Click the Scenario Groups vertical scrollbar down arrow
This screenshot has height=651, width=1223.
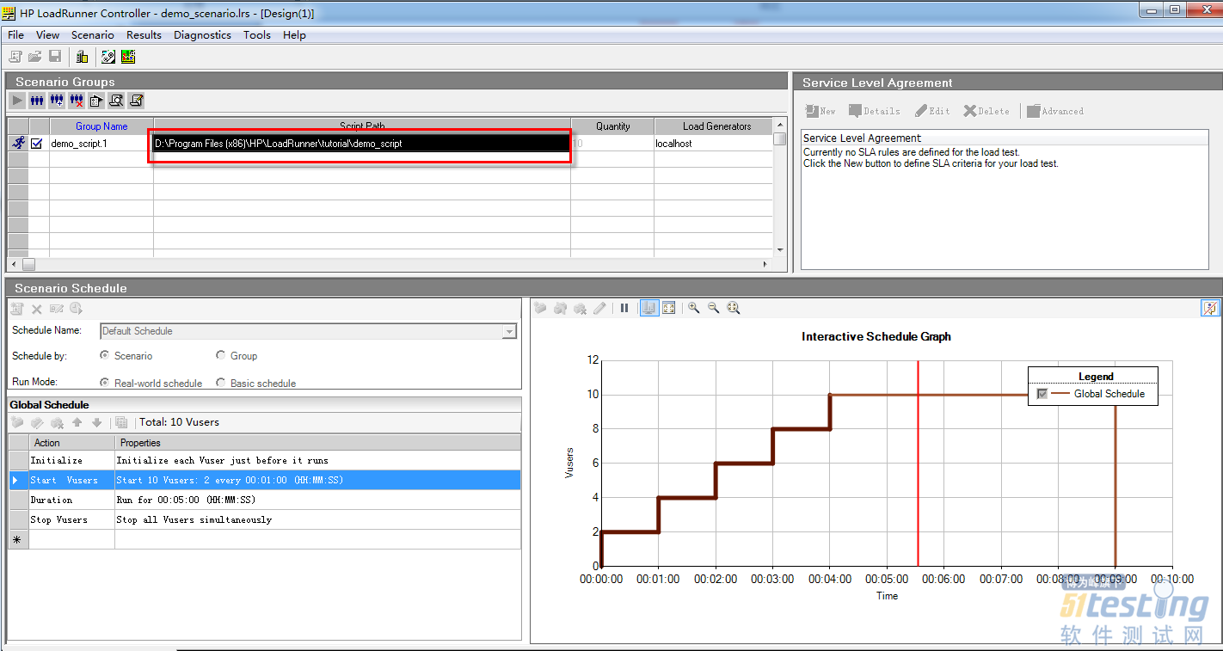(x=780, y=250)
